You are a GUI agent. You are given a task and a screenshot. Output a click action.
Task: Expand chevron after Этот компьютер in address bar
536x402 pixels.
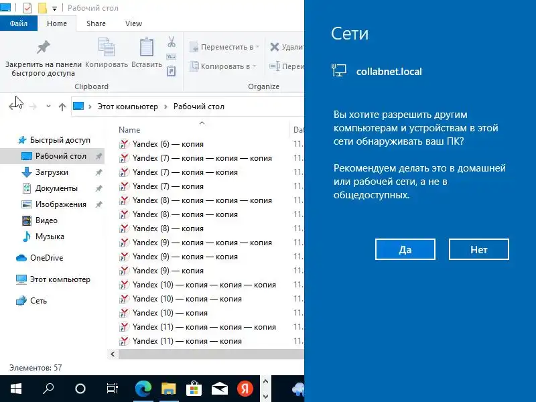(165, 107)
